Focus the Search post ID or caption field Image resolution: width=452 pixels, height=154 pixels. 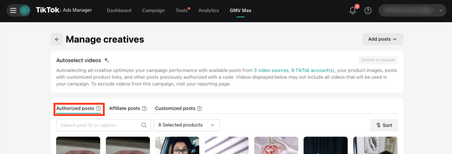pos(103,125)
